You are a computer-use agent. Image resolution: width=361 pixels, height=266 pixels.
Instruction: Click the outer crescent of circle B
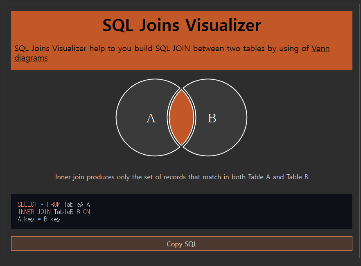(227, 117)
